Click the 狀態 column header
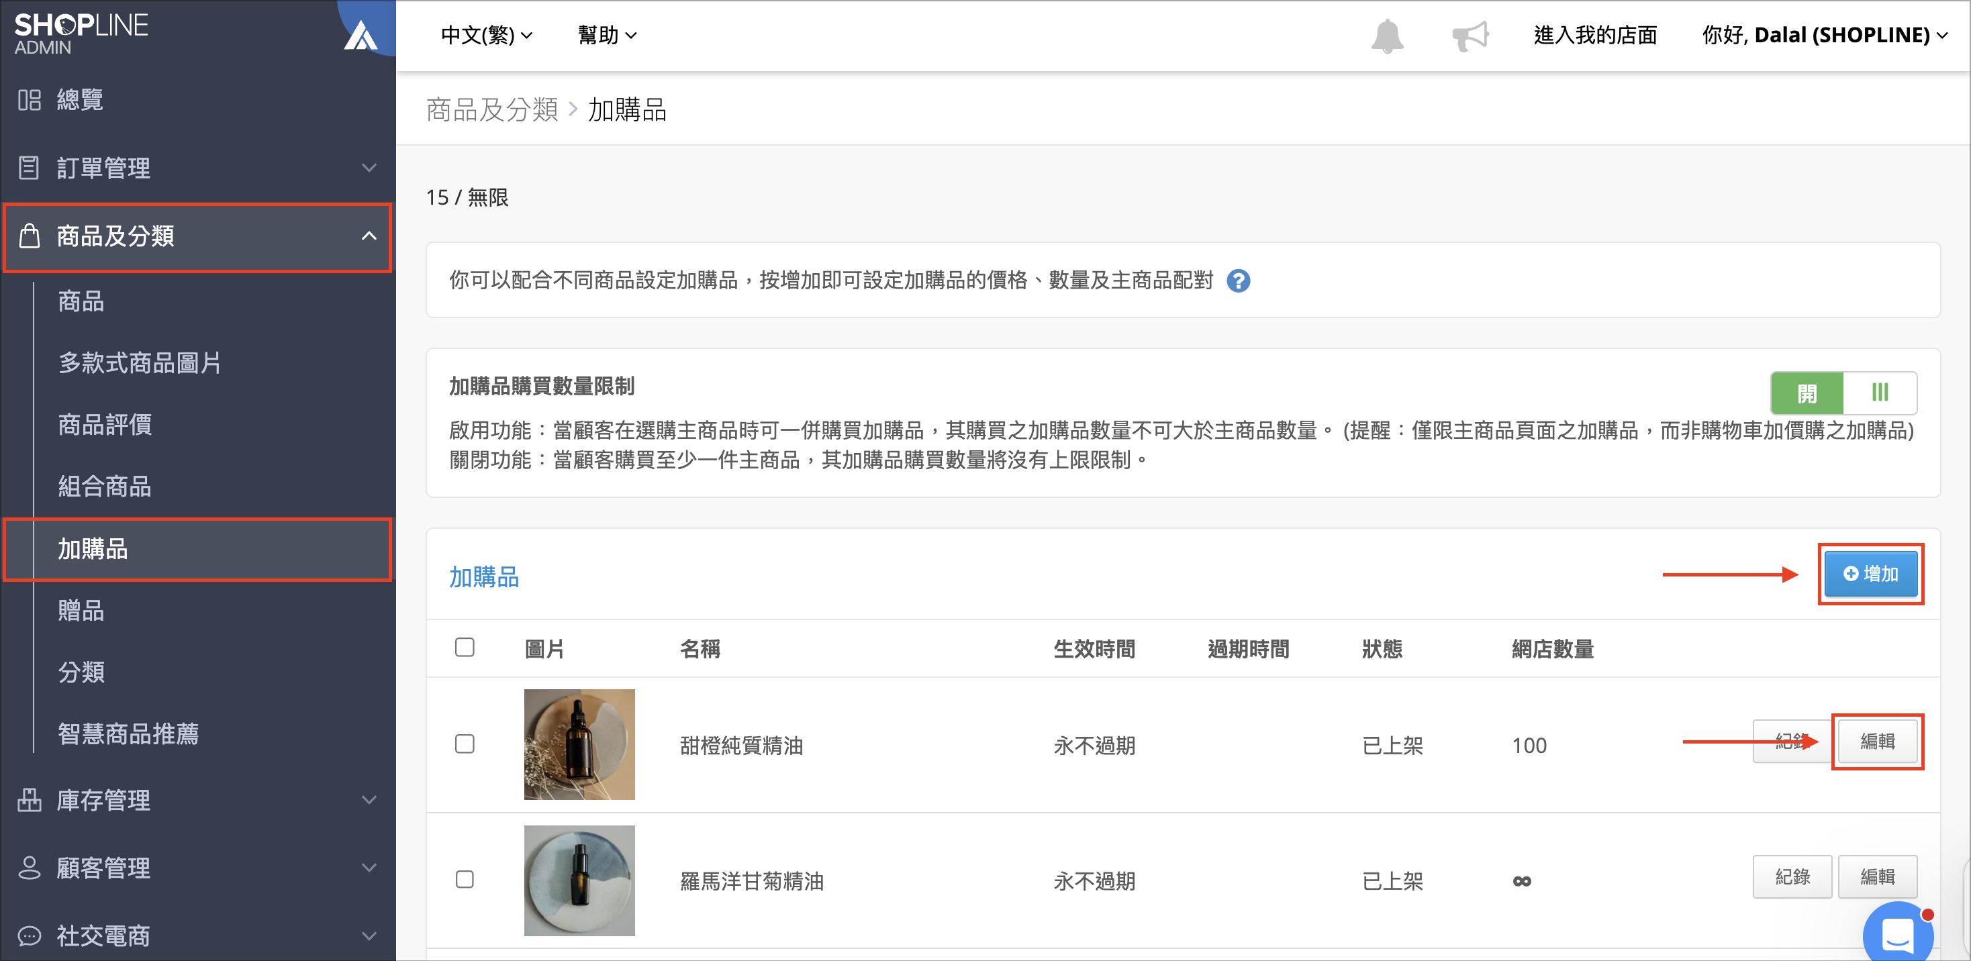 point(1382,649)
